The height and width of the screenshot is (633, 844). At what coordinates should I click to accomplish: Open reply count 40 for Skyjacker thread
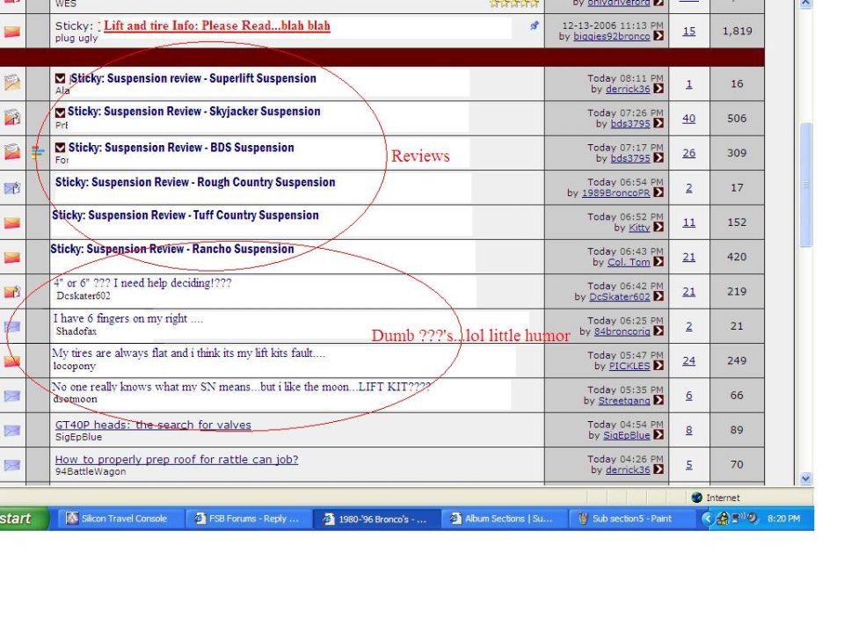[689, 119]
